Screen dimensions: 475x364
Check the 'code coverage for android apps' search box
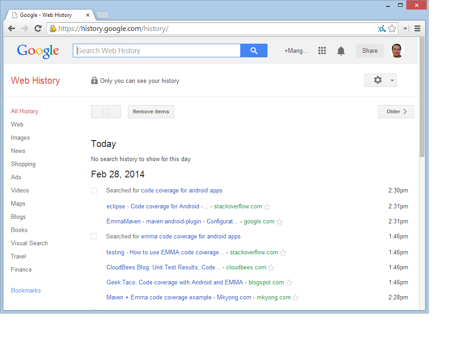94,191
